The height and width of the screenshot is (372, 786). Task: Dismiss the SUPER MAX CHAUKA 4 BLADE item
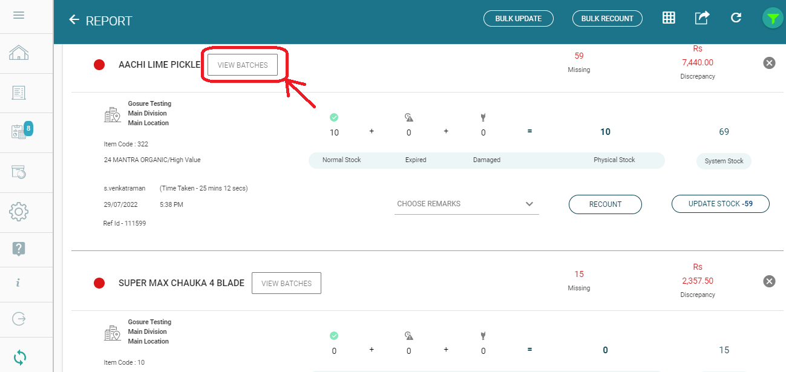coord(769,281)
